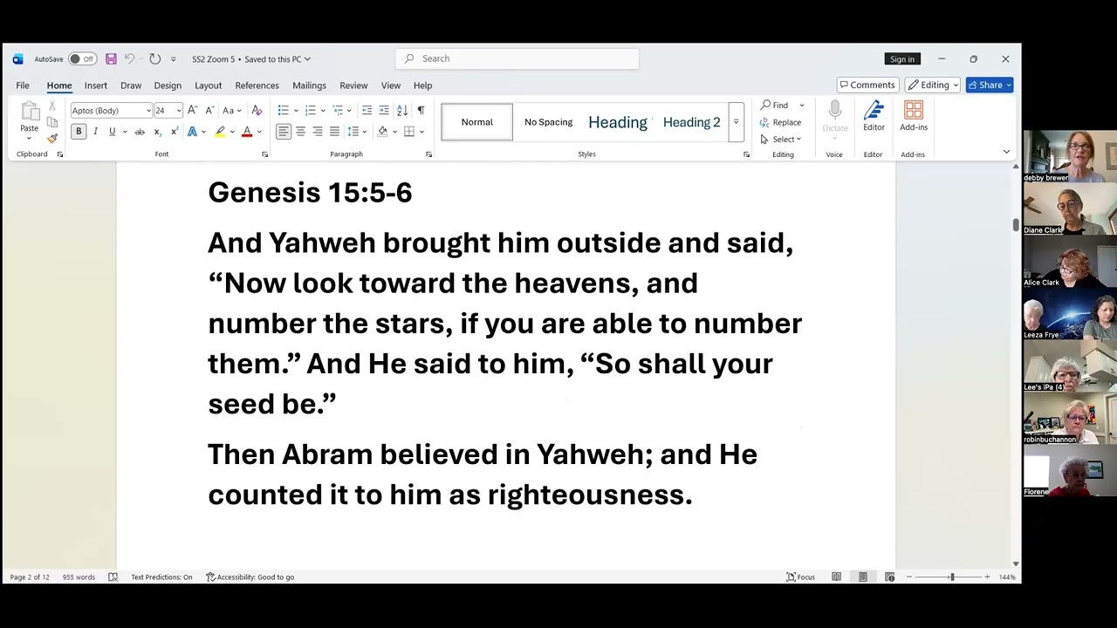Apply strikethrough formatting
Screen dimensions: 1117x628
(139, 132)
